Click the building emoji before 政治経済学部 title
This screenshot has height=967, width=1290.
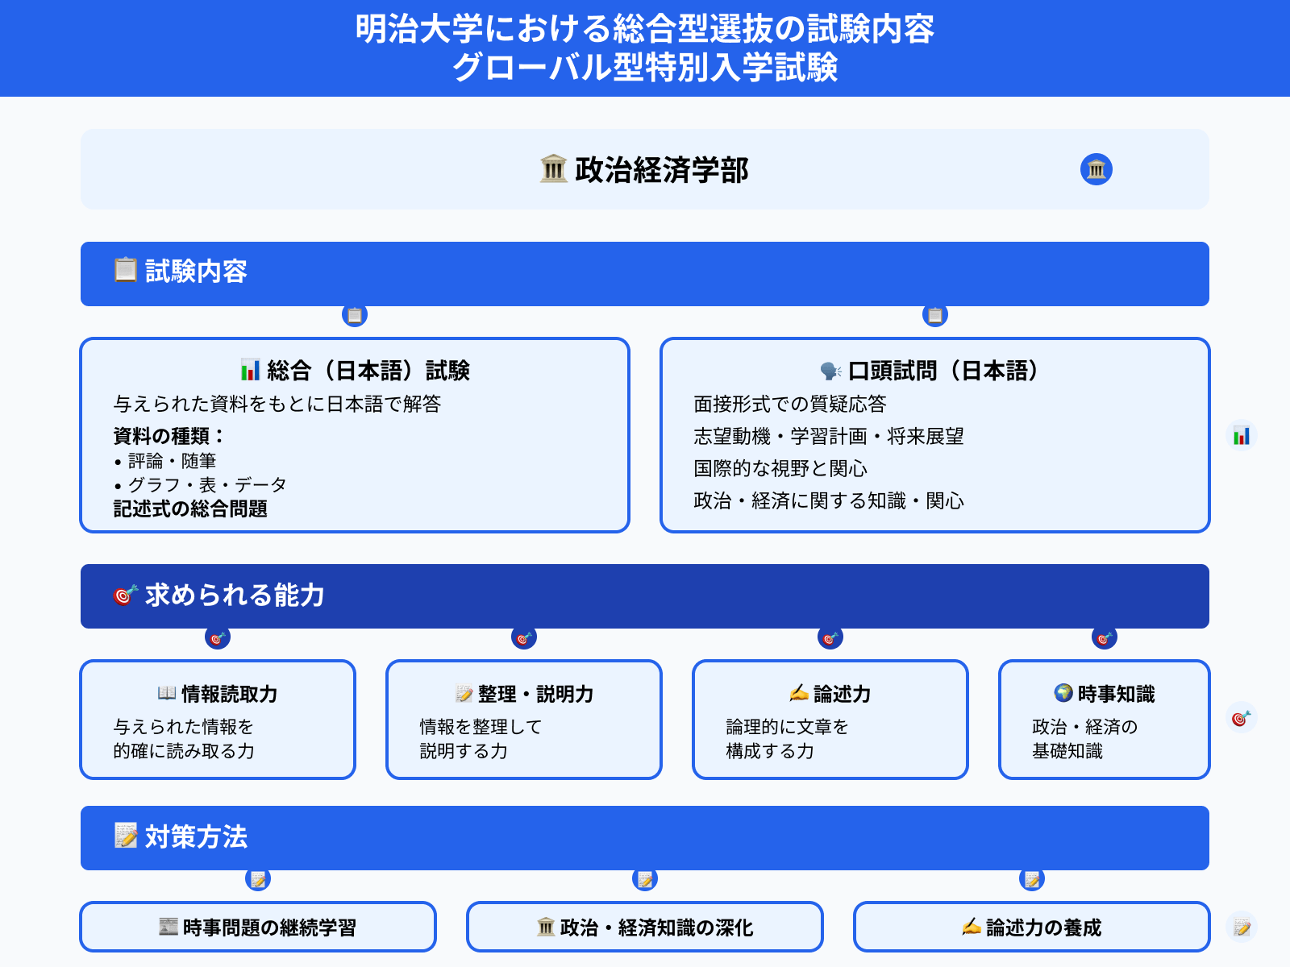(554, 169)
